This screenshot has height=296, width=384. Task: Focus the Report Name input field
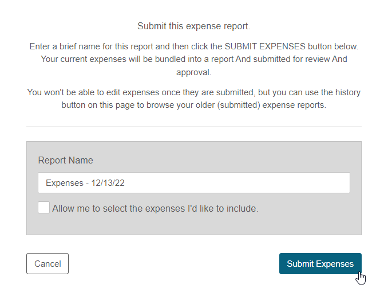(x=193, y=183)
